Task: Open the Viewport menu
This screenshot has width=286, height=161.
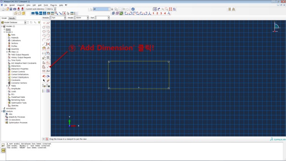Action: 20,5
